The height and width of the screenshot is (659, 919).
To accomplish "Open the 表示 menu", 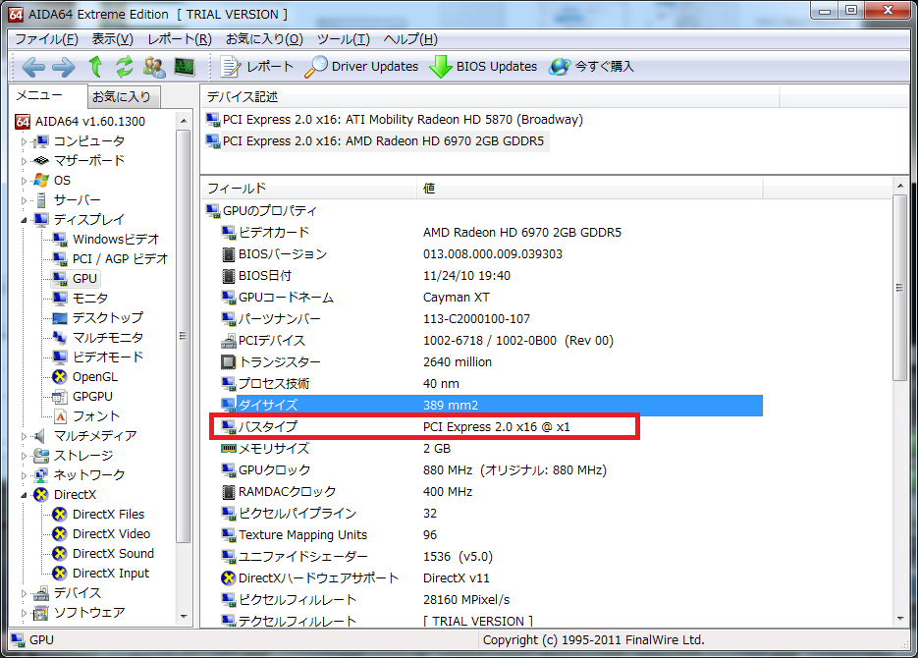I will click(113, 39).
